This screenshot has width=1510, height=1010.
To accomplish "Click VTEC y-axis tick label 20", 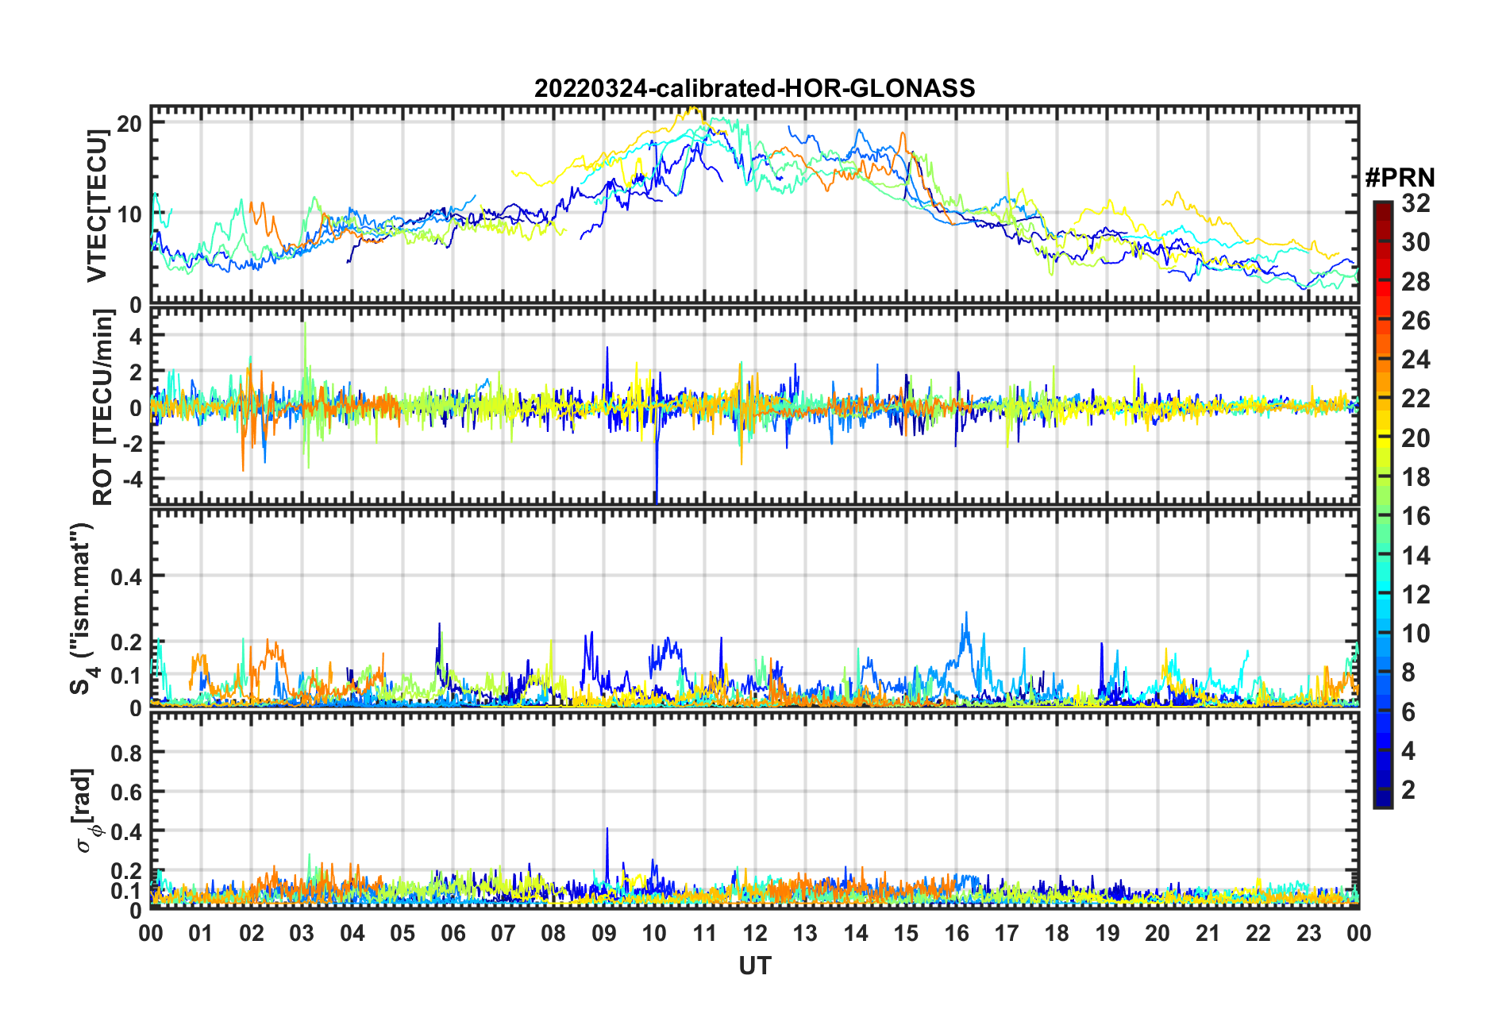I will click(129, 124).
